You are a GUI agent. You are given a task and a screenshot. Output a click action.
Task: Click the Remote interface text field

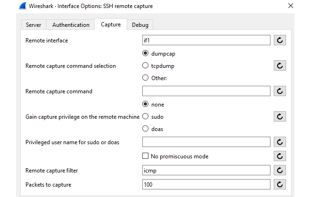pyautogui.click(x=206, y=41)
